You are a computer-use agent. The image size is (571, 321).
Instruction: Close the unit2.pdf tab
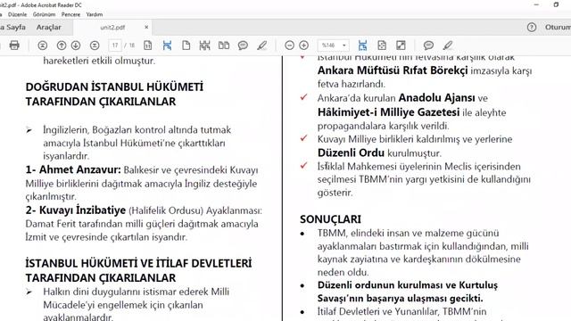146,28
